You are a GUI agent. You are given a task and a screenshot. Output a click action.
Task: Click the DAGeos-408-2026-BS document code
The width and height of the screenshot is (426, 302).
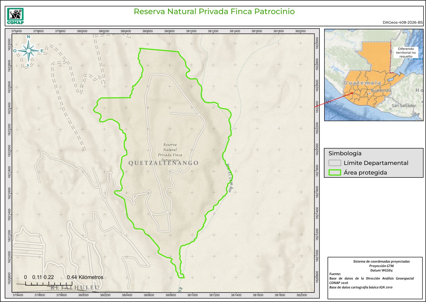[403, 22]
